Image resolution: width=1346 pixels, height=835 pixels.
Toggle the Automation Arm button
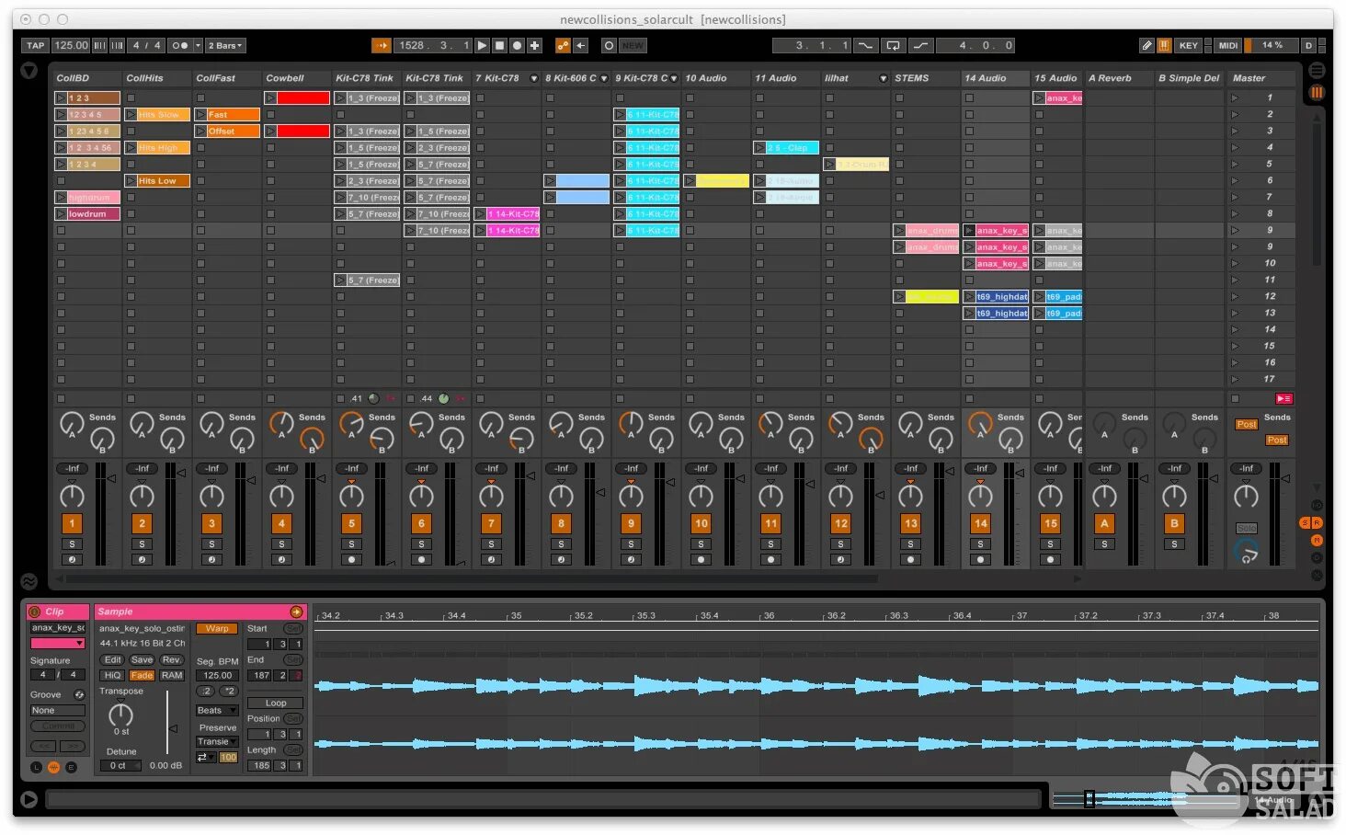coord(563,45)
